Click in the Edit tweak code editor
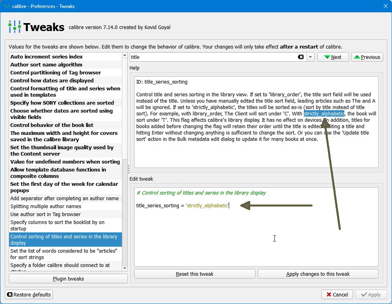This screenshot has height=304, width=392. [256, 227]
